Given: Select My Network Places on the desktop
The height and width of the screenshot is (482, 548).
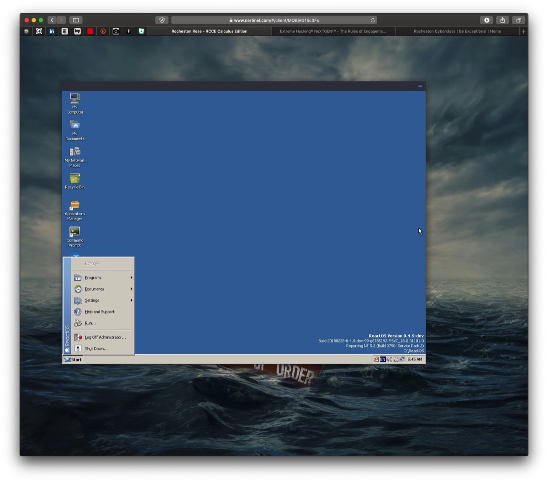Looking at the screenshot, I should coord(75,157).
